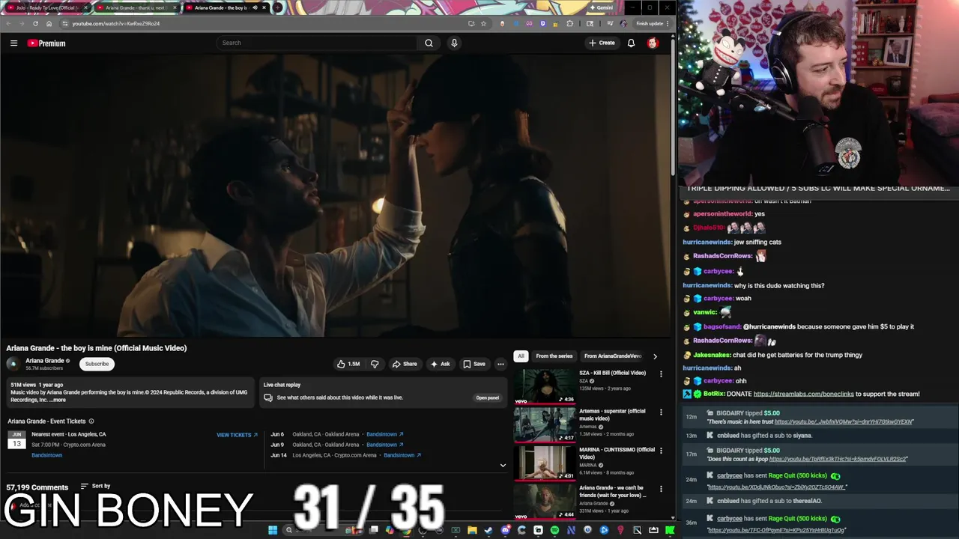Open Discord from taskbar

pos(505,530)
